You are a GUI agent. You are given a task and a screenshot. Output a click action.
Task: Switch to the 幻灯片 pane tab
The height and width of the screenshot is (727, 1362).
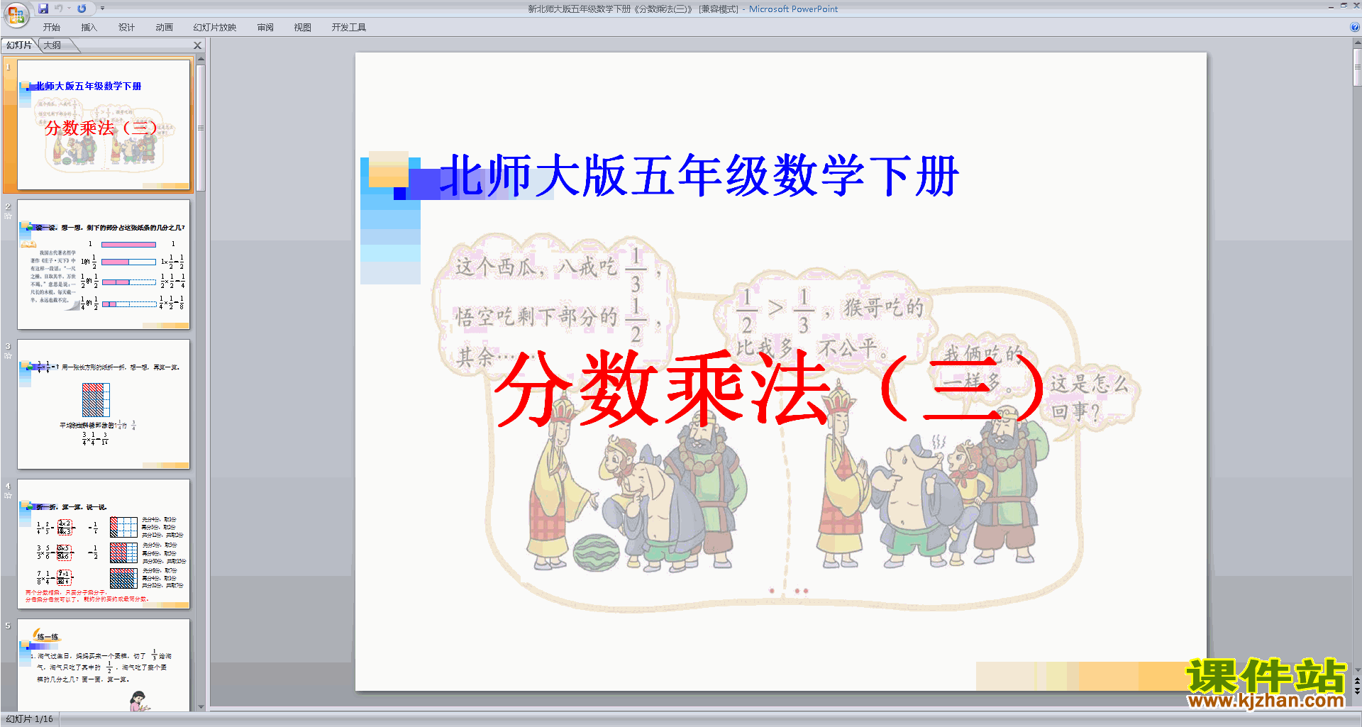pos(19,45)
